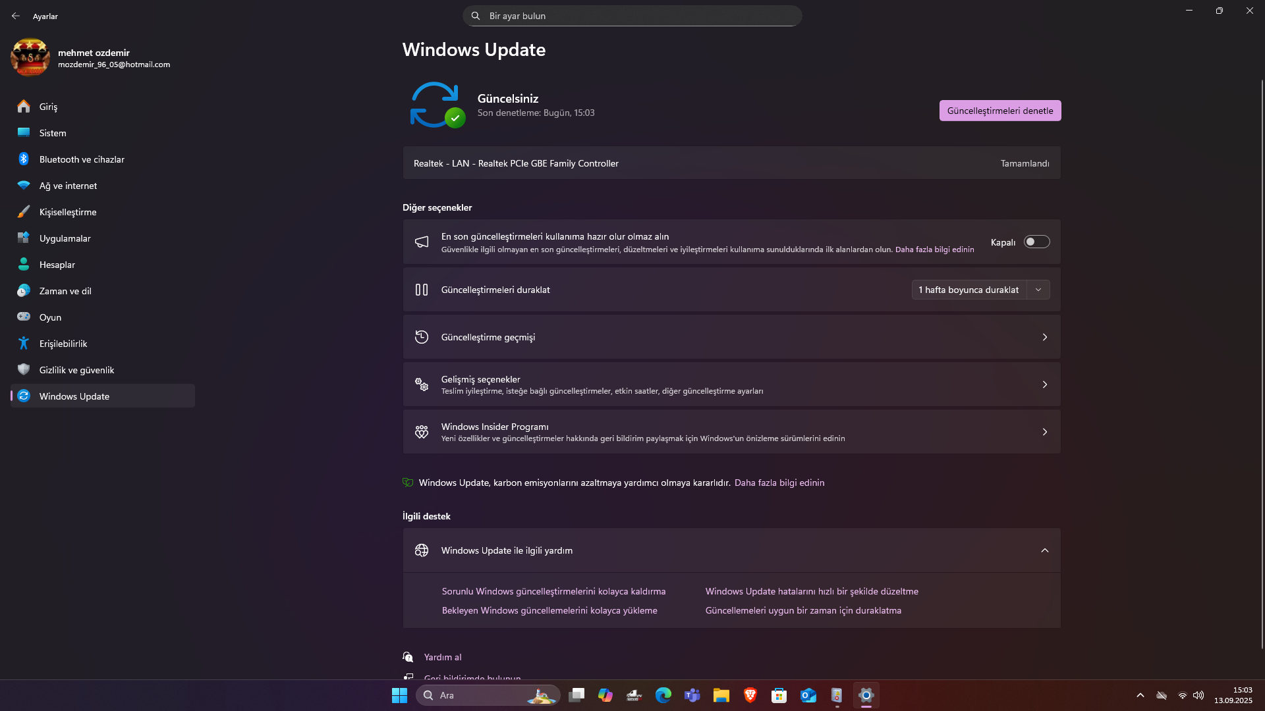Image resolution: width=1265 pixels, height=711 pixels.
Task: Open the Microsoft Store taskbar icon
Action: click(x=779, y=695)
